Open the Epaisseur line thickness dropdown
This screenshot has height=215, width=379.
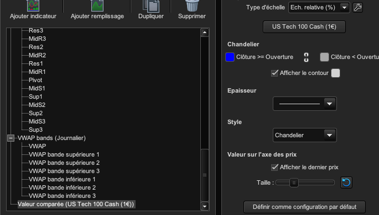coord(304,104)
